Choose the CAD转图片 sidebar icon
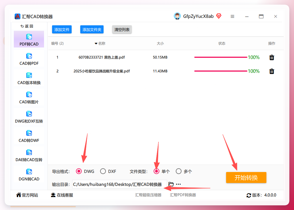The height and width of the screenshot is (210, 294). pos(29,94)
